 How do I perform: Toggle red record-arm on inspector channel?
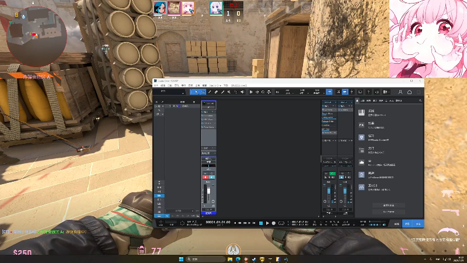(x=205, y=177)
